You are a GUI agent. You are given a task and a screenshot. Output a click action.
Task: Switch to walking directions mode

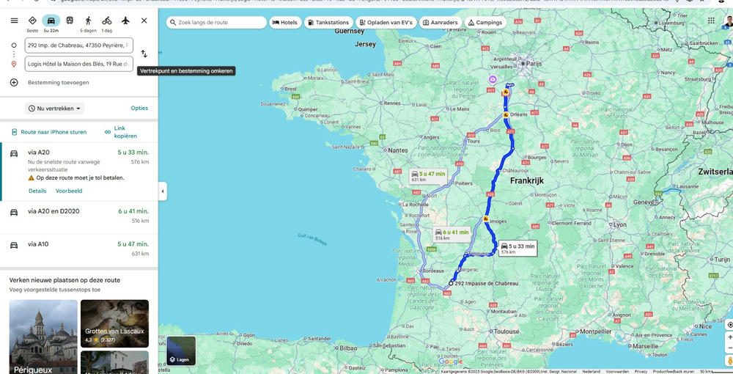(x=88, y=21)
